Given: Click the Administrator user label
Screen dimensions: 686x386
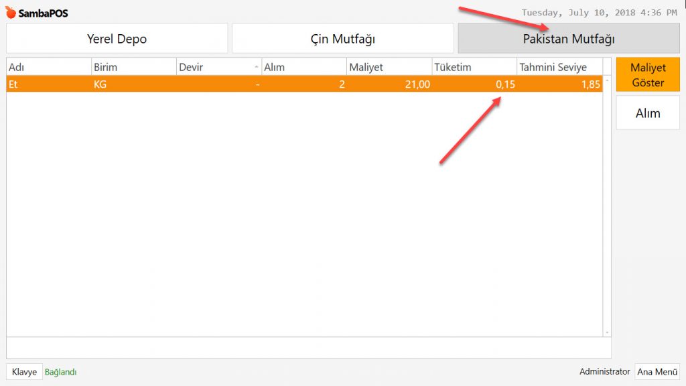Looking at the screenshot, I should click(x=604, y=371).
